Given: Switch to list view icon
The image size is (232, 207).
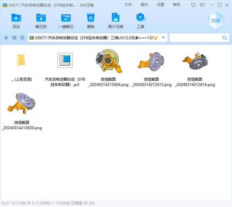Looking at the screenshot, I should click(14, 38).
